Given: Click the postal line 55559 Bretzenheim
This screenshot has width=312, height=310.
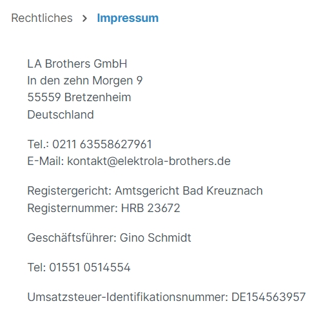Looking at the screenshot, I should (79, 97).
